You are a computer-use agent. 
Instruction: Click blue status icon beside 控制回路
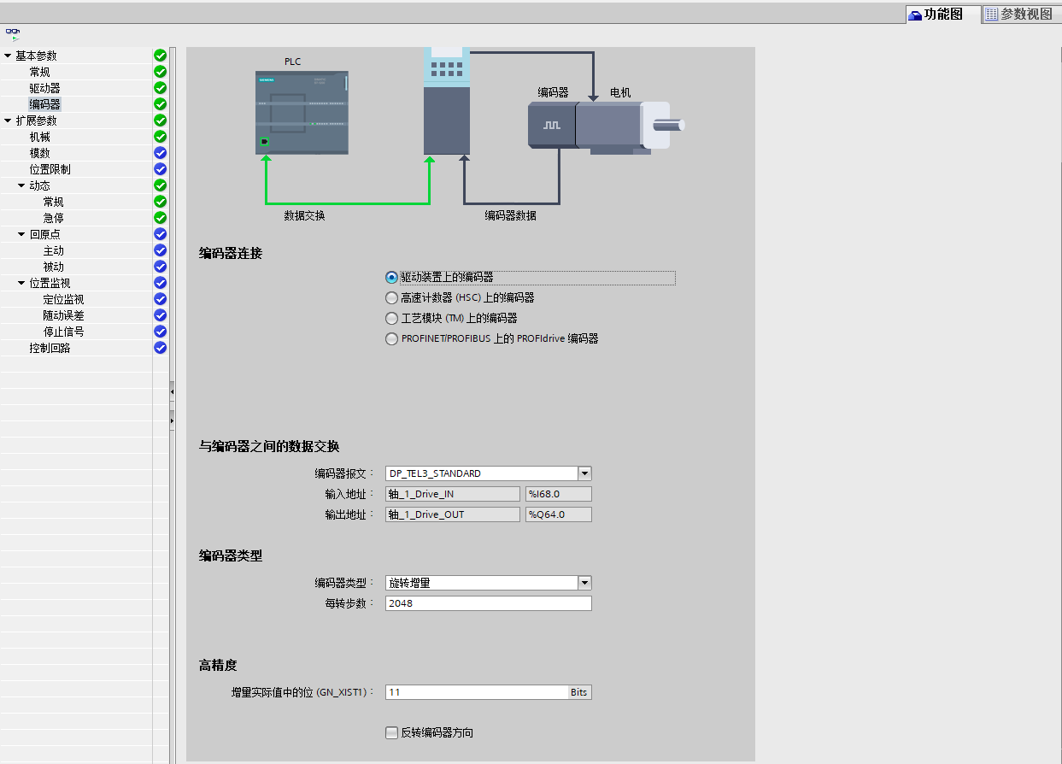point(160,348)
